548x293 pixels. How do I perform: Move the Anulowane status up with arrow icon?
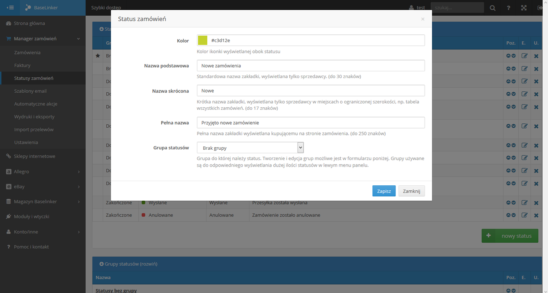tap(508, 215)
